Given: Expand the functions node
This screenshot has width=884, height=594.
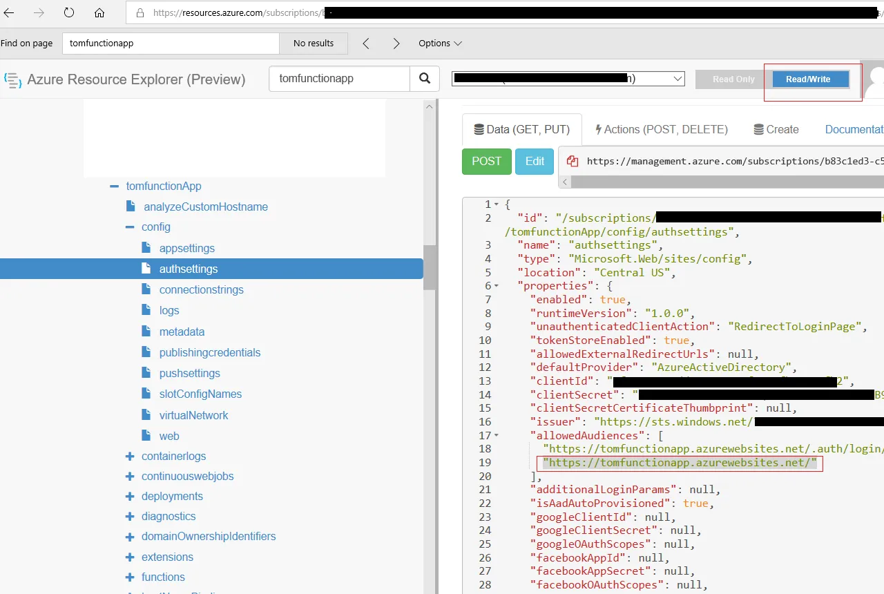Looking at the screenshot, I should point(130,577).
